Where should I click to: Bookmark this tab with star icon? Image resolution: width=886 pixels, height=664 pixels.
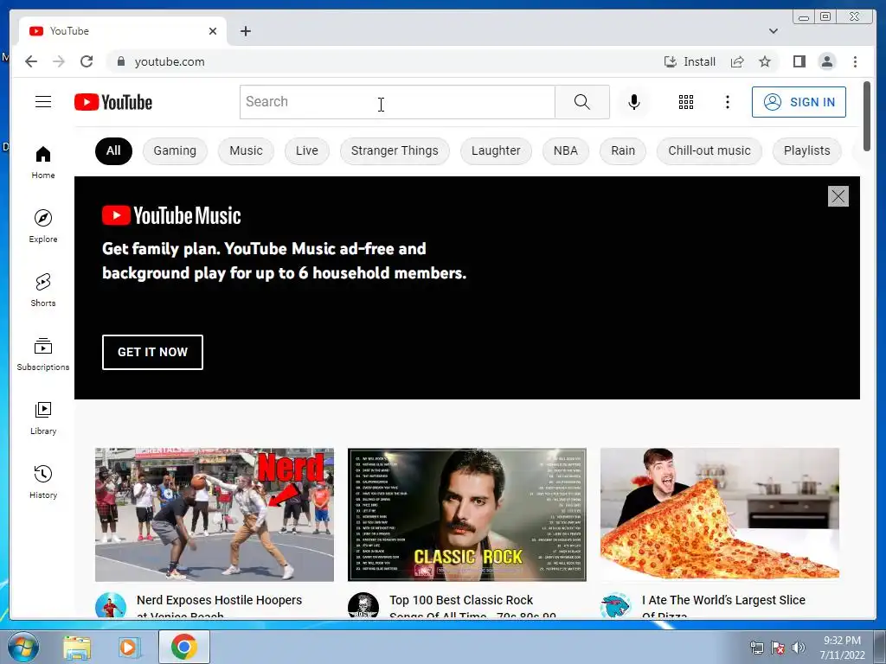[x=765, y=61]
